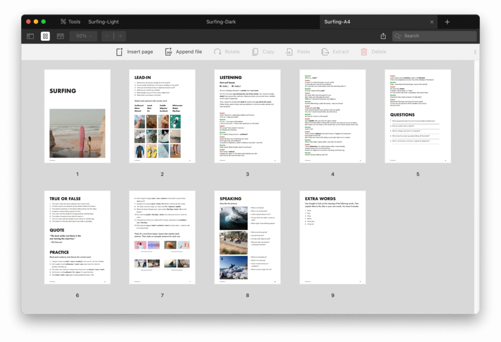The height and width of the screenshot is (342, 501).
Task: Expand the 50% zoom level dropdown
Action: pos(83,36)
